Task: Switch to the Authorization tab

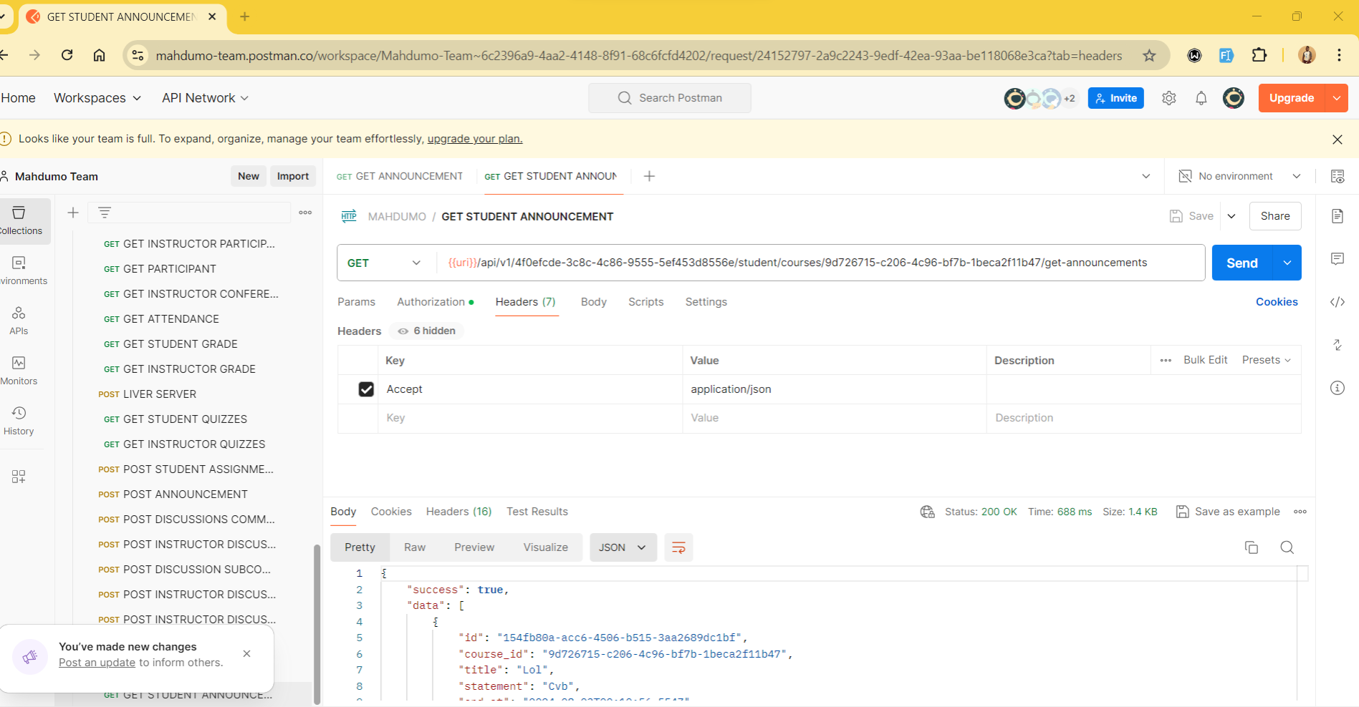Action: [436, 302]
